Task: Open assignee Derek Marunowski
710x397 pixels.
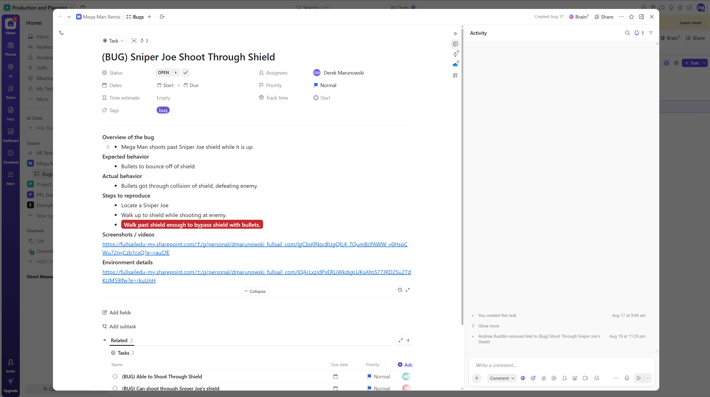Action: pos(339,73)
